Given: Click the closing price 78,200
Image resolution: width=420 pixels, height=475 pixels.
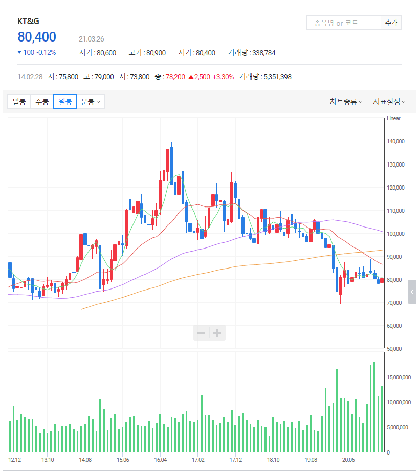Looking at the screenshot, I should pos(175,77).
